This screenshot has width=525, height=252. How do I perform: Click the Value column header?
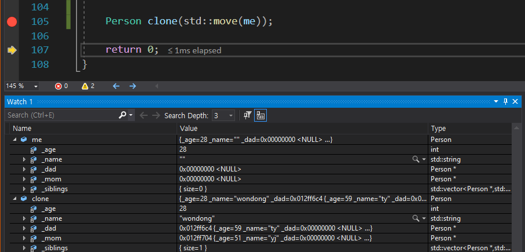189,129
